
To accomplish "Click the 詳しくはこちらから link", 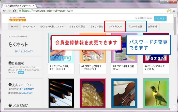I will (x=24, y=51).
